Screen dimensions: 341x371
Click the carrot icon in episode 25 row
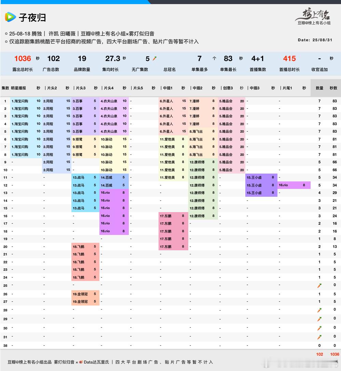click(319, 286)
